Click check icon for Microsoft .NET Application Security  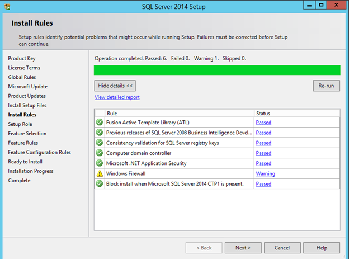point(100,163)
